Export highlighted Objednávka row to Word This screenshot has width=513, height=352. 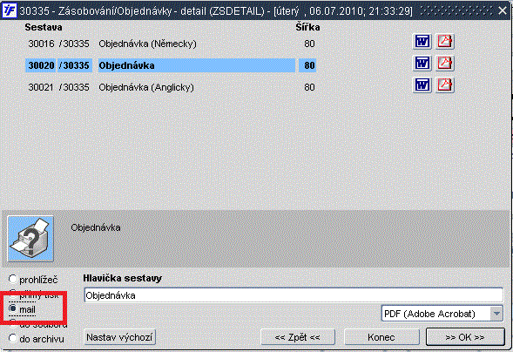coord(422,63)
